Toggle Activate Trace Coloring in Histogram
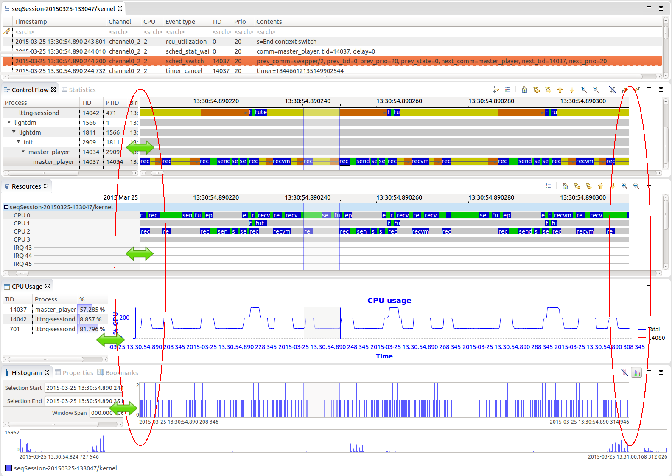 coord(636,372)
